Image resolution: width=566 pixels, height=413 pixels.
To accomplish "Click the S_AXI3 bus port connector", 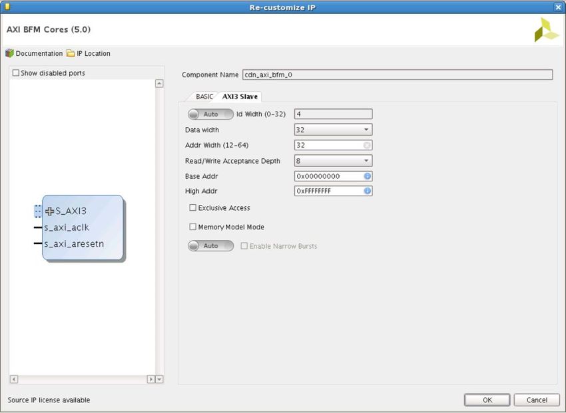I will pos(38,211).
